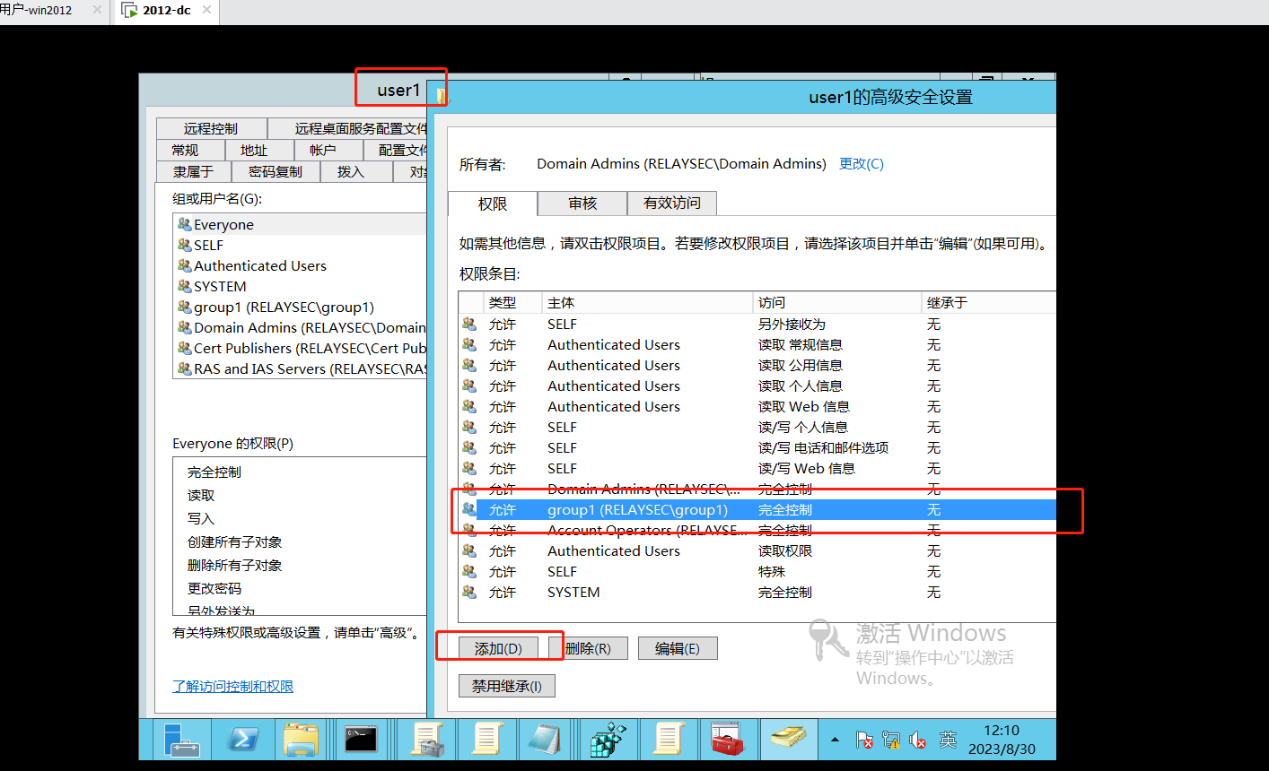Screen dimensions: 1269x771
Task: Click the Action Center flag tray icon
Action: (x=864, y=740)
